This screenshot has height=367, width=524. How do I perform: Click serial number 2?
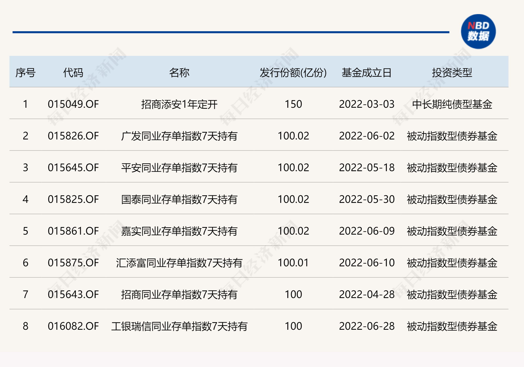(25, 136)
